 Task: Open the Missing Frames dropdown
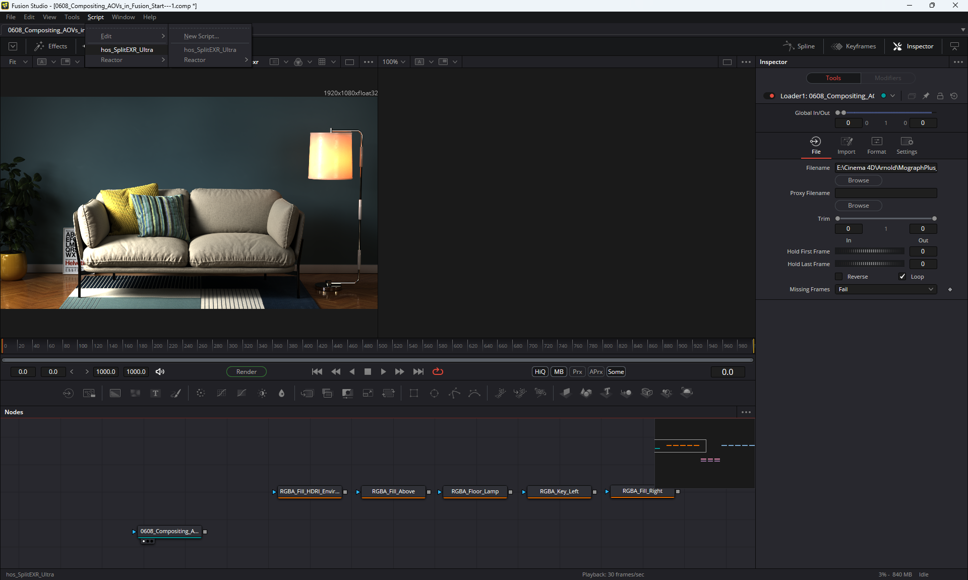pos(885,289)
